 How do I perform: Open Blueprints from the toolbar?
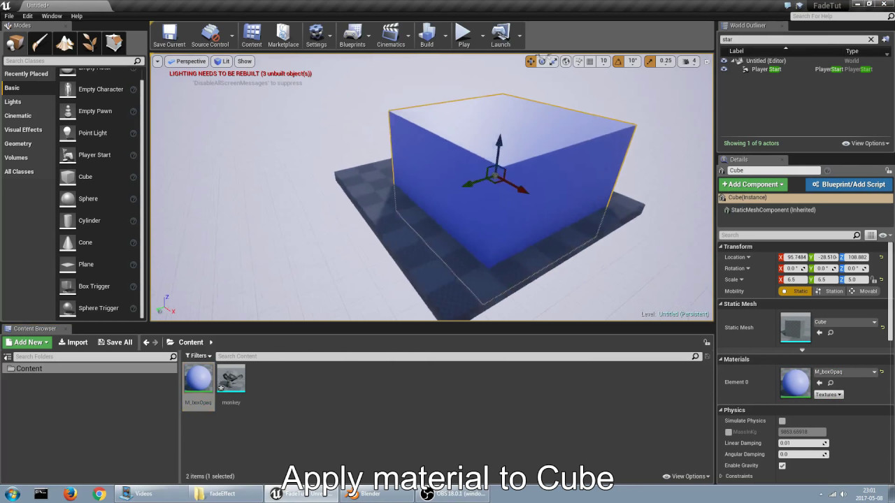click(352, 36)
